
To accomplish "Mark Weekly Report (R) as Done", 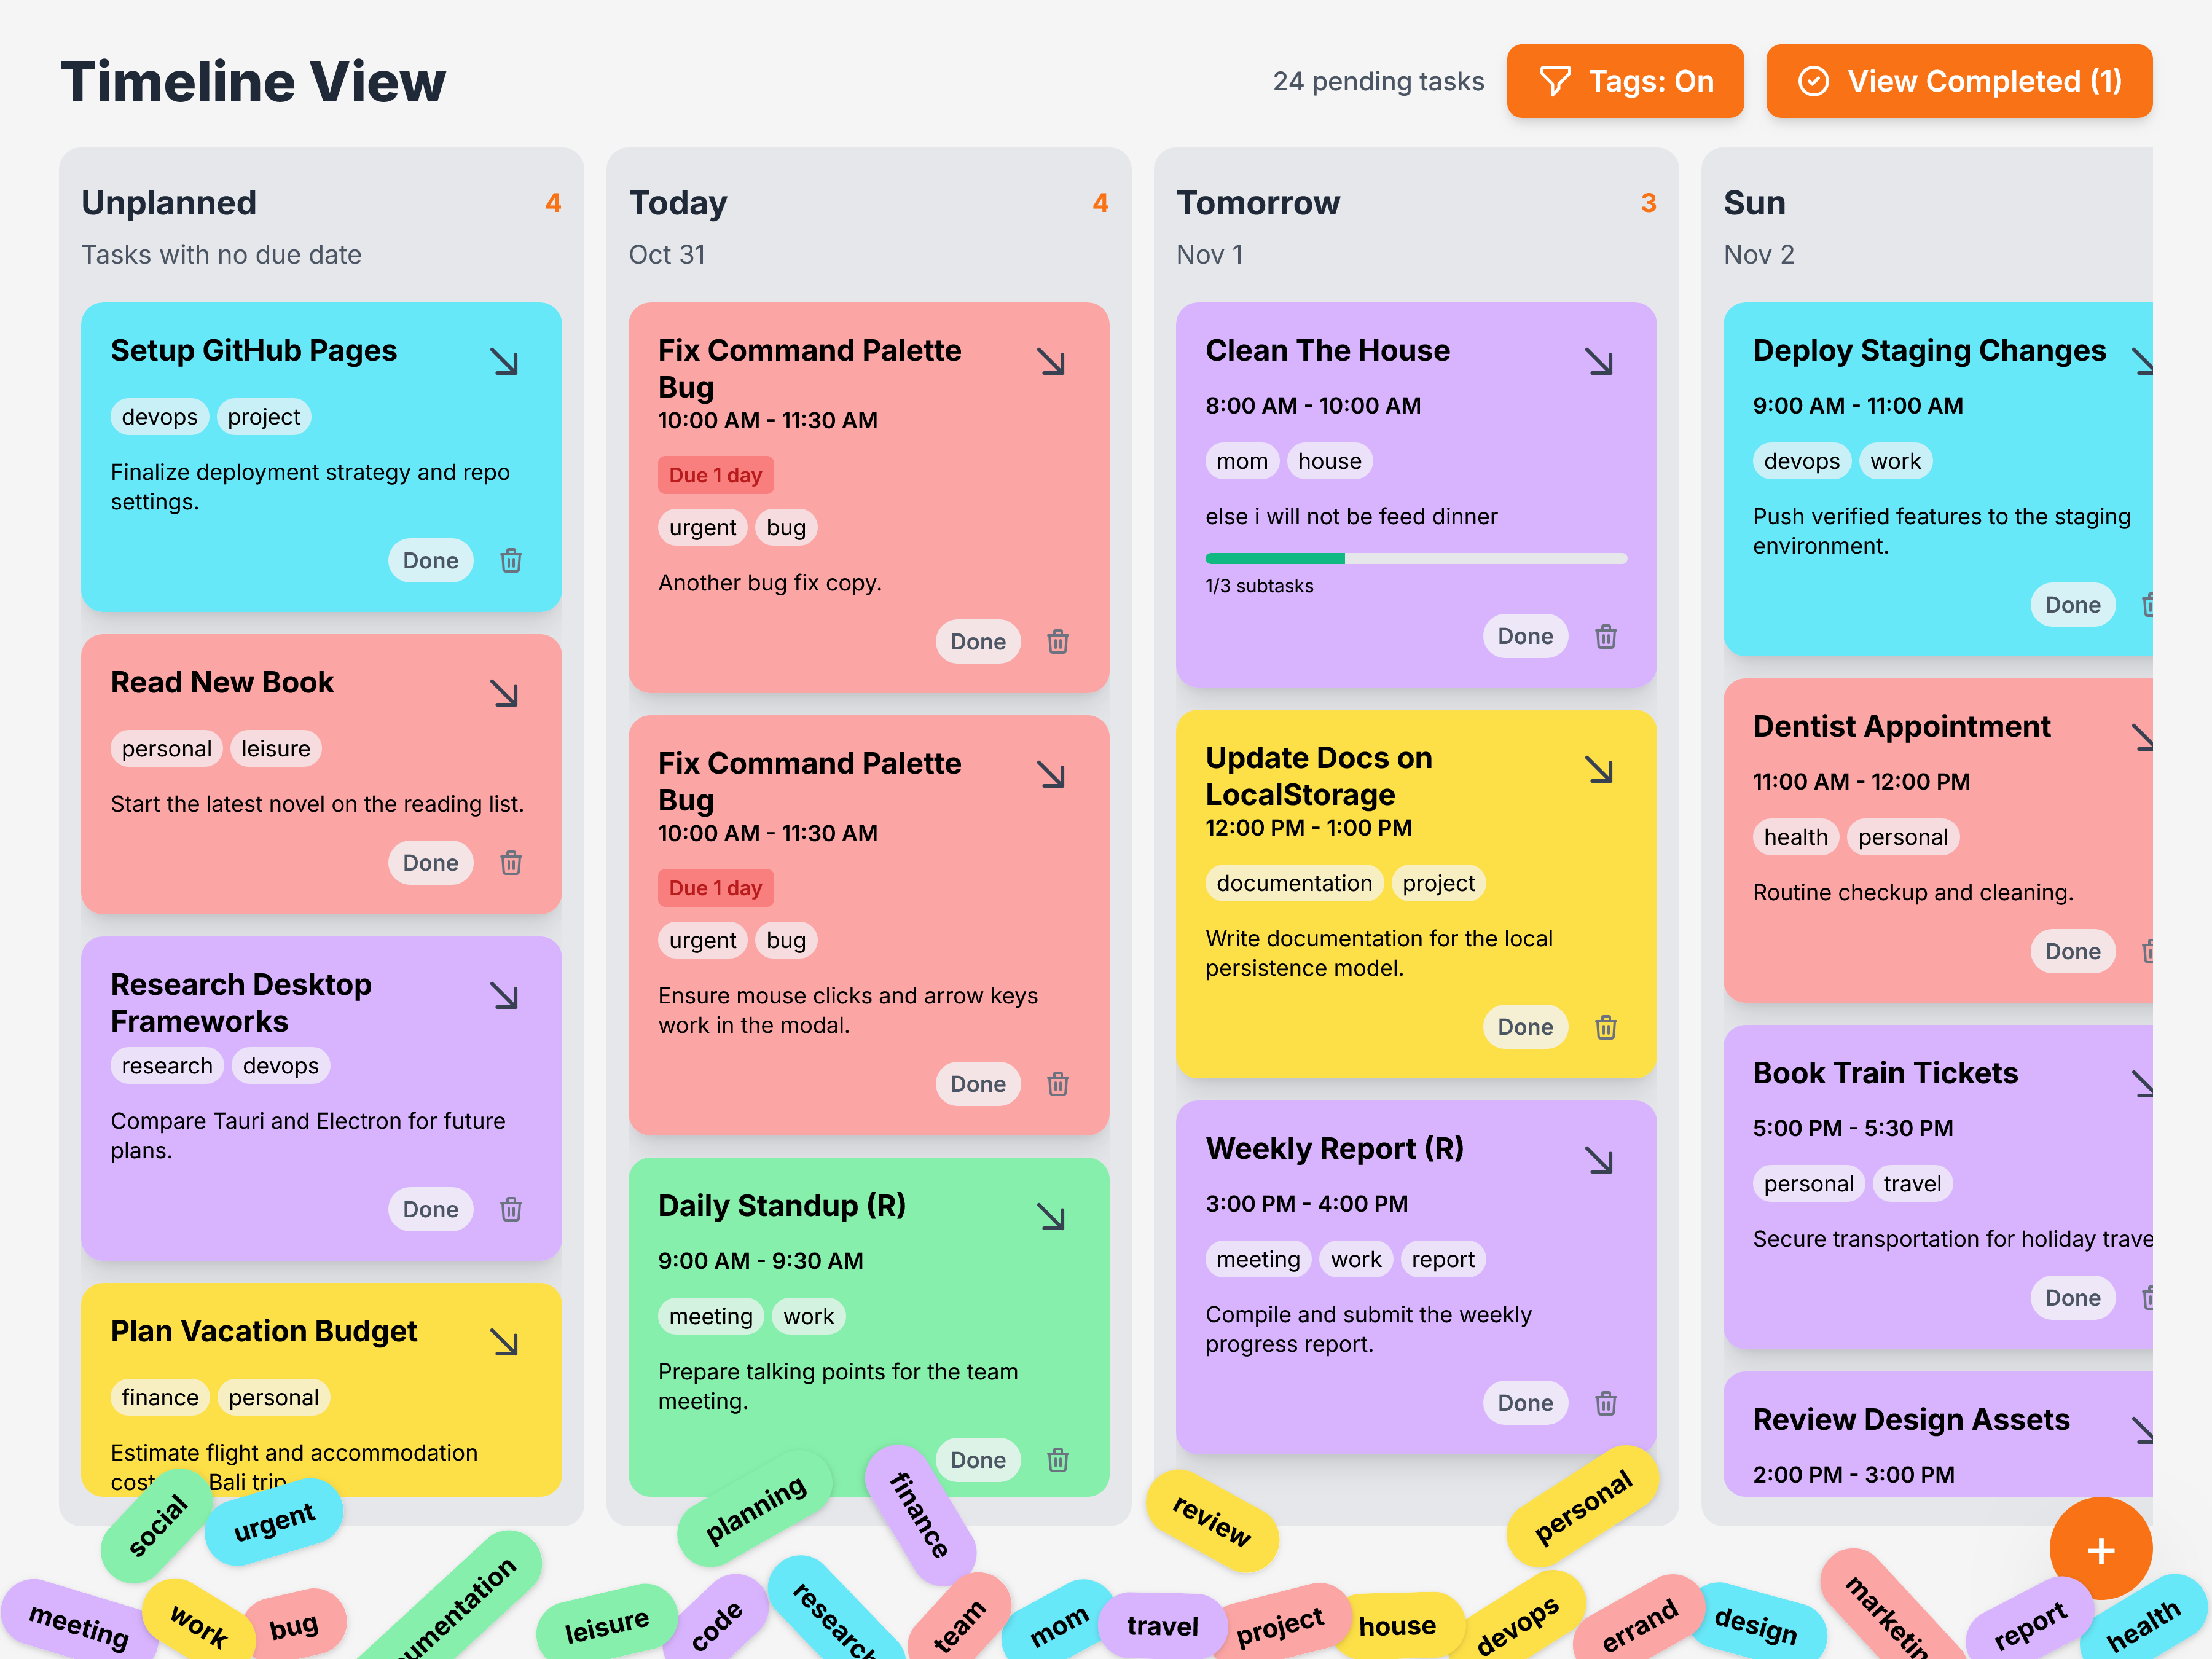I will [x=1525, y=1403].
